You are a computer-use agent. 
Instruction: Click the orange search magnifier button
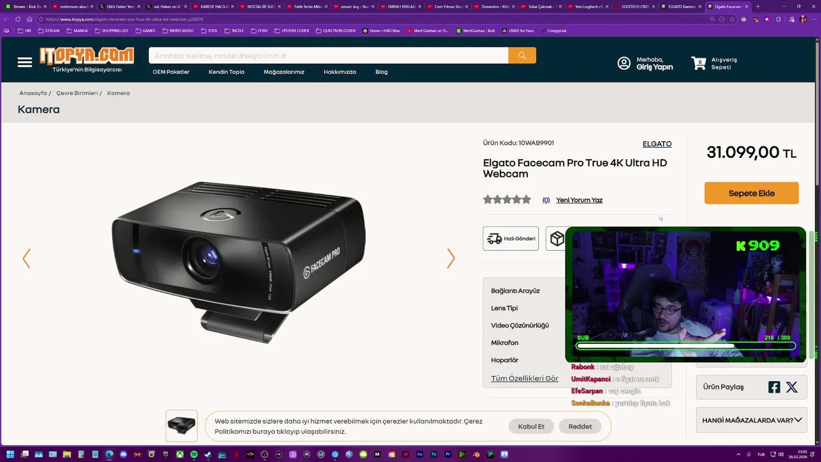click(x=522, y=56)
